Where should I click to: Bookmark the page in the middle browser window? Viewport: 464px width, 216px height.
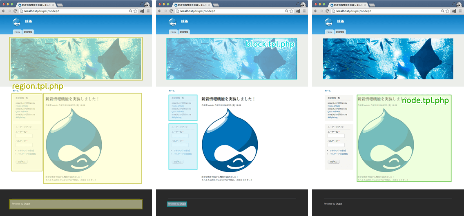point(292,11)
